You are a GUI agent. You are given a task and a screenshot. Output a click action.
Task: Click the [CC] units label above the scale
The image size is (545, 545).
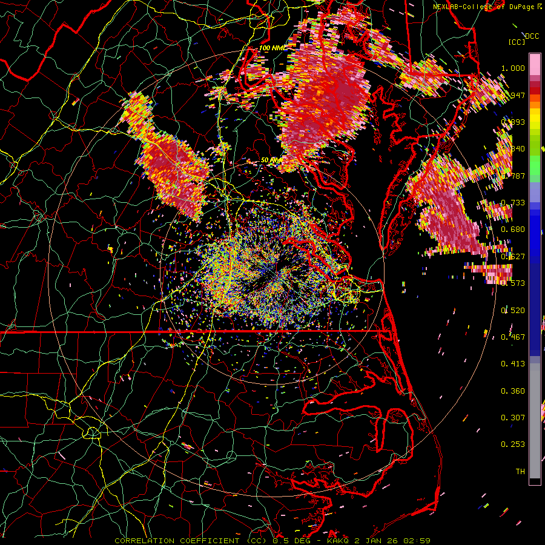pyautogui.click(x=517, y=42)
